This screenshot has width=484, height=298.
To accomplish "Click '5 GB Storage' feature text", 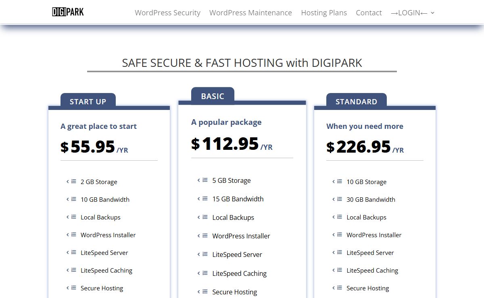I will 232,180.
